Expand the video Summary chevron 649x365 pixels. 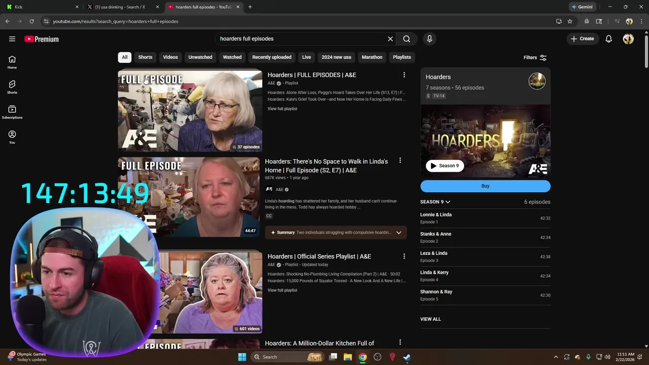tap(399, 233)
